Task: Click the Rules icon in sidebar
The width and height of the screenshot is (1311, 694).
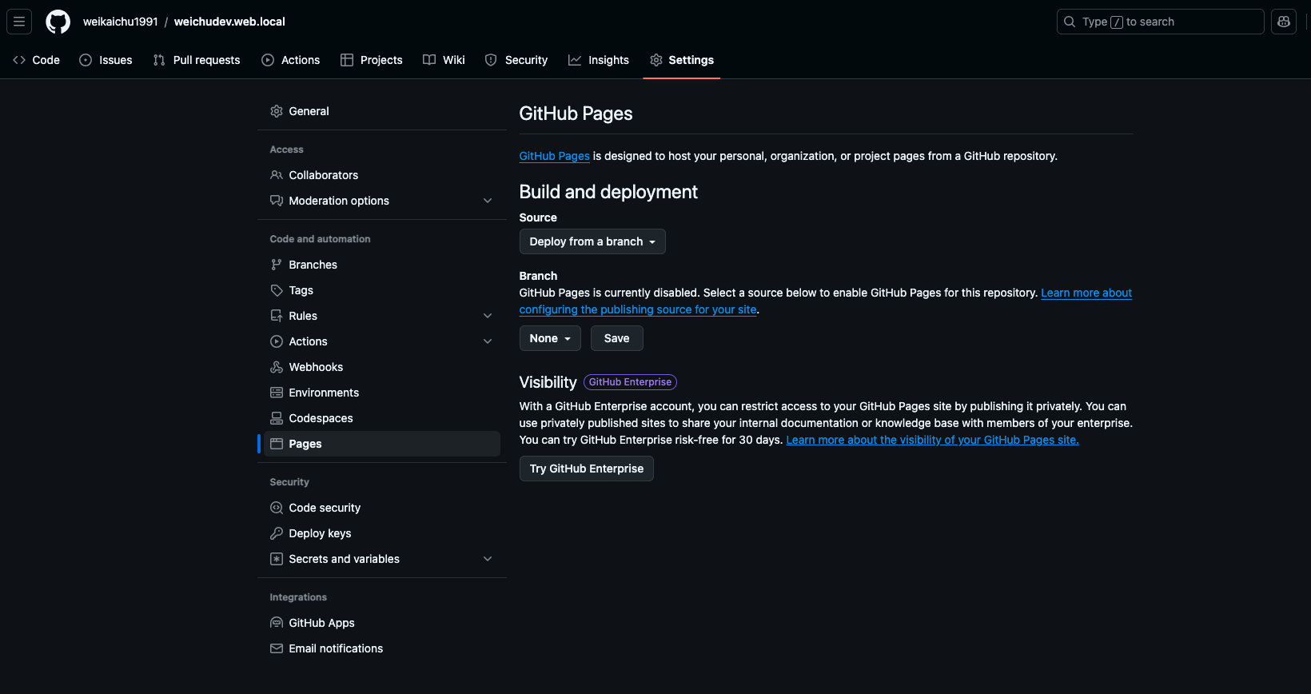Action: tap(277, 316)
